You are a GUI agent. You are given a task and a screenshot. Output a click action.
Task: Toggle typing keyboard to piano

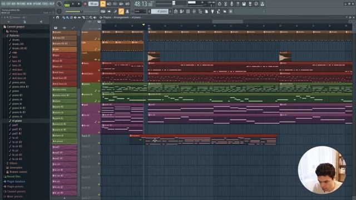[103, 11]
